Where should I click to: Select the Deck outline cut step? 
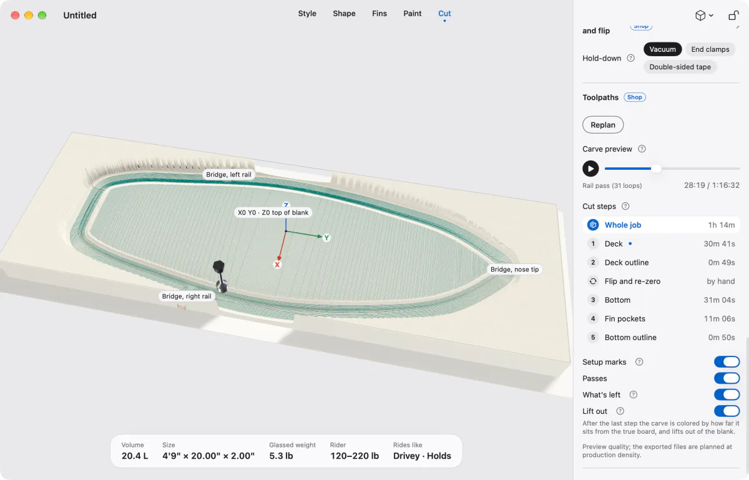[x=661, y=262]
